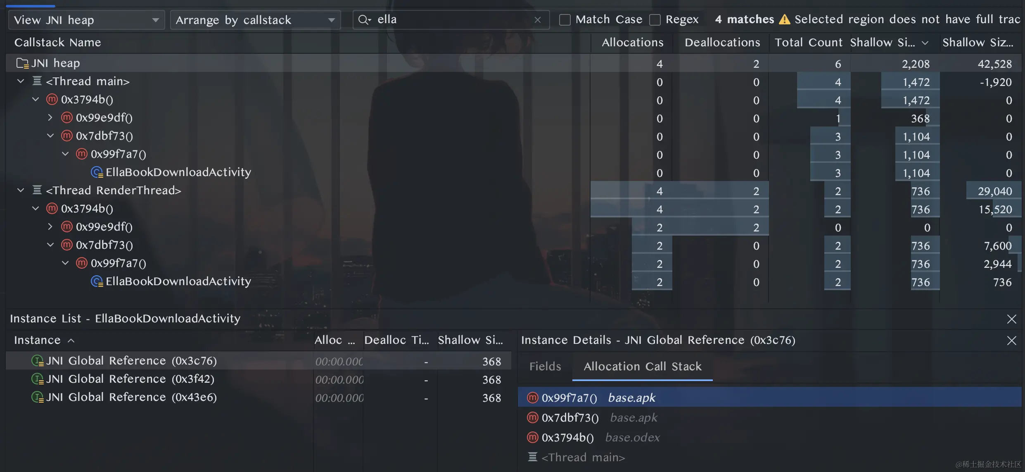Click the warning triangle icon

(x=784, y=19)
